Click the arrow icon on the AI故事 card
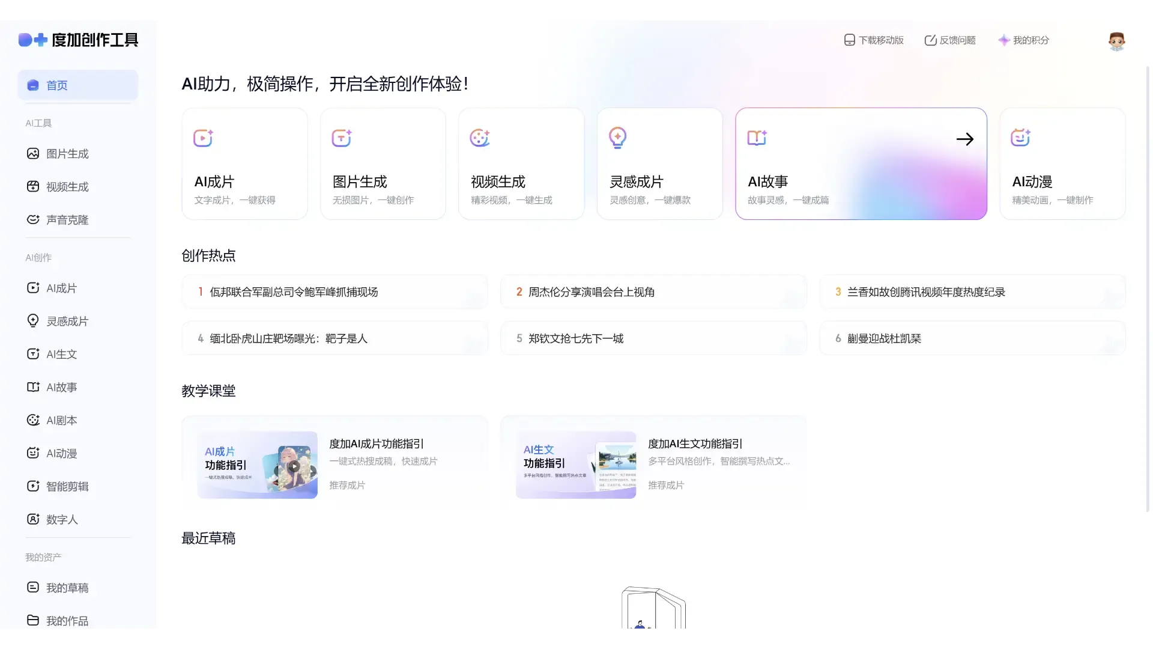This screenshot has height=649, width=1153. [x=965, y=139]
